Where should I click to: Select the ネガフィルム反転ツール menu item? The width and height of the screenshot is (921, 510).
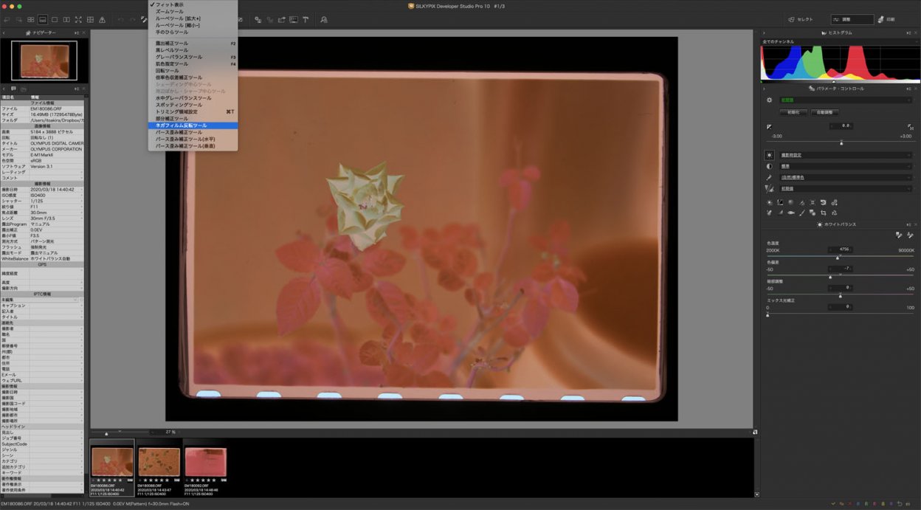pos(182,125)
